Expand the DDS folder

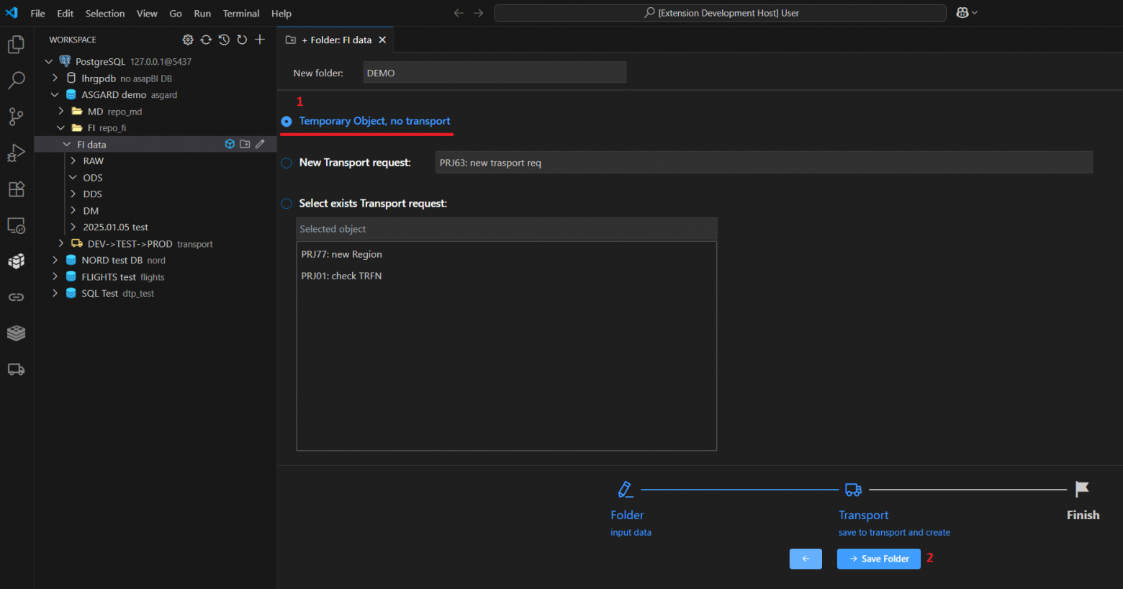coord(73,194)
